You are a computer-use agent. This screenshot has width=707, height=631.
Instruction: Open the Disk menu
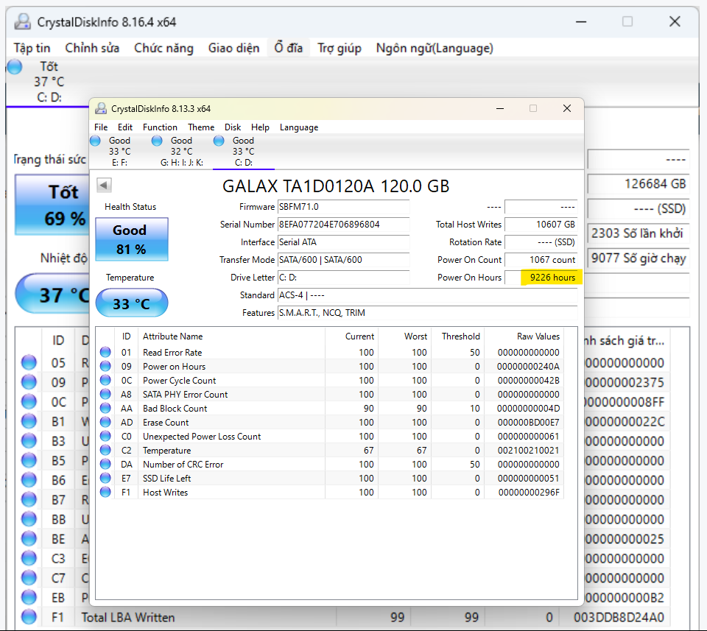pos(233,127)
